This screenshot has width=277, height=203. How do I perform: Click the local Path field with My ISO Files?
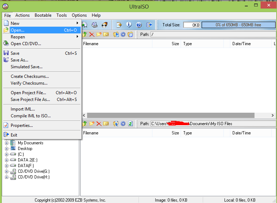213,124
